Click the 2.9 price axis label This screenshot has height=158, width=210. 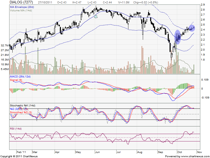[203, 5]
